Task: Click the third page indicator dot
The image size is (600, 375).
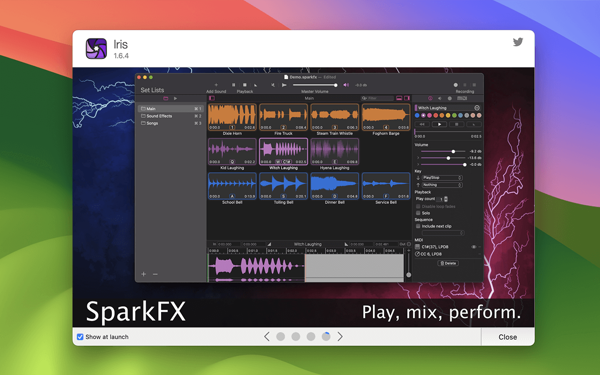Action: 311,336
